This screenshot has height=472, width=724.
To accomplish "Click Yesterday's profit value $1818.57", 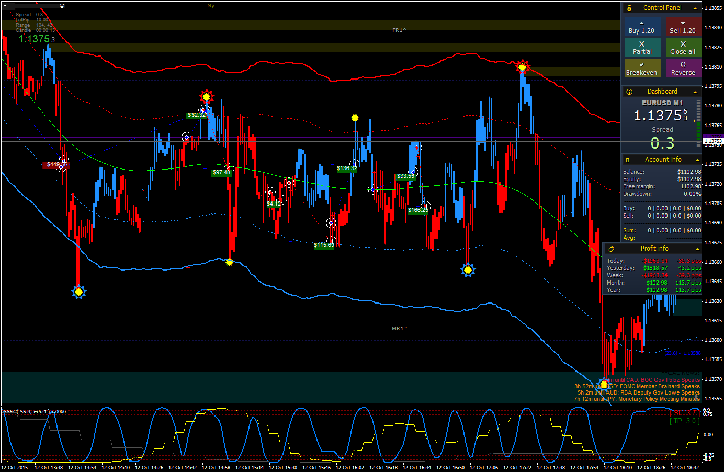I will (x=655, y=268).
